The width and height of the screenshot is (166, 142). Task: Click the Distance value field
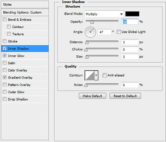(130, 42)
